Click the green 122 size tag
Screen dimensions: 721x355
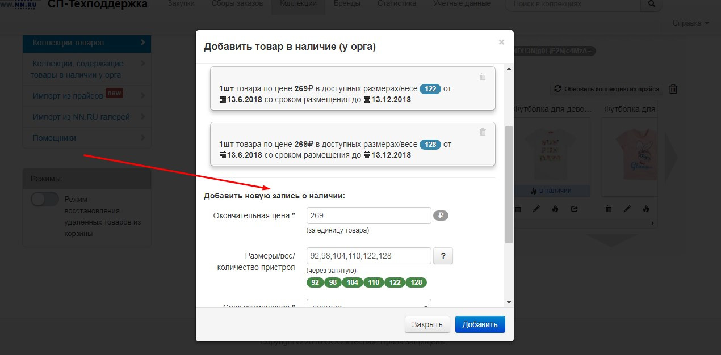tap(395, 282)
